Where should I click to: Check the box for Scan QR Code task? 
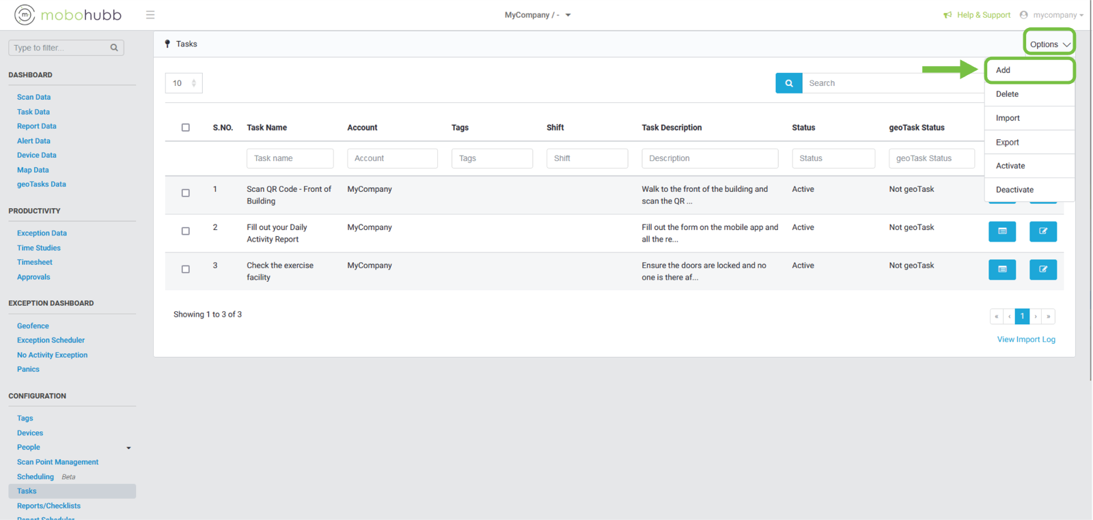tap(185, 193)
